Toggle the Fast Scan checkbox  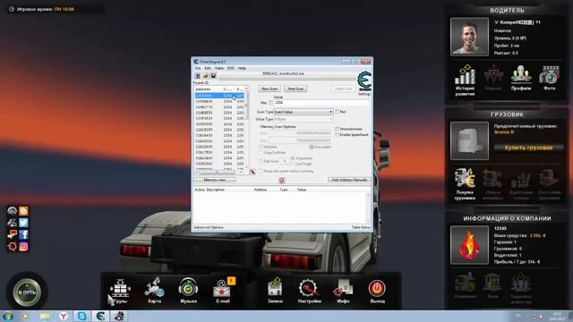click(261, 161)
